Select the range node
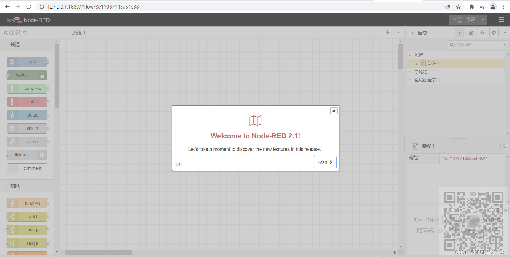 tap(27, 243)
